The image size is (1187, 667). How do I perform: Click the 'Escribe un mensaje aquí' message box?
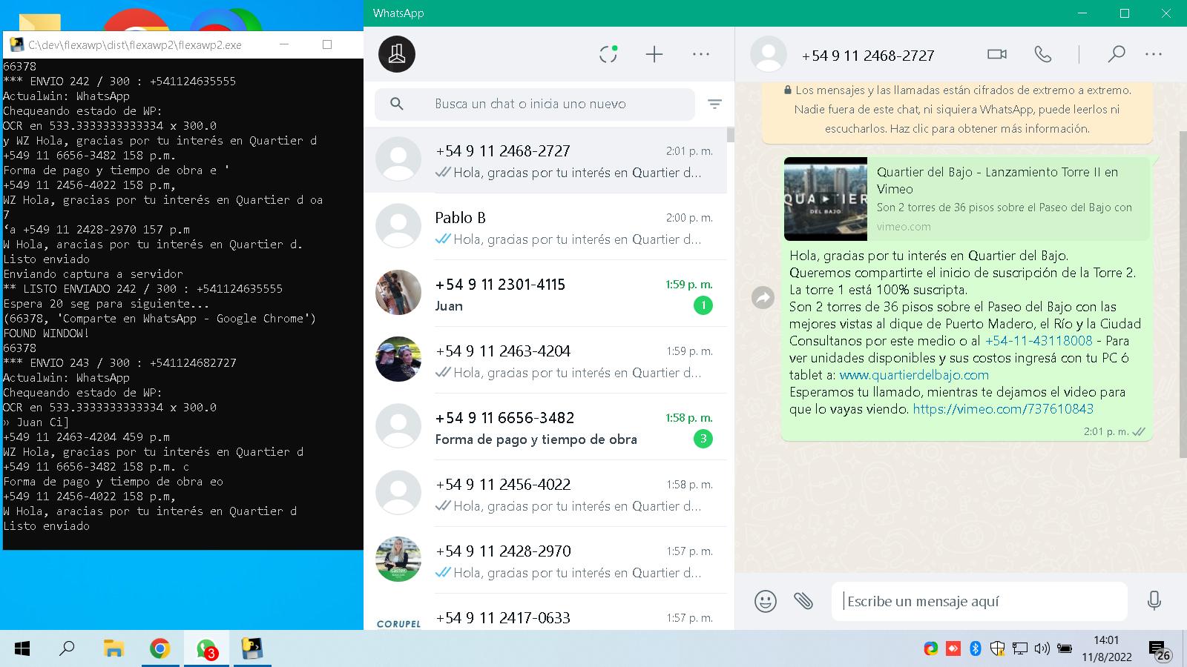coord(979,601)
